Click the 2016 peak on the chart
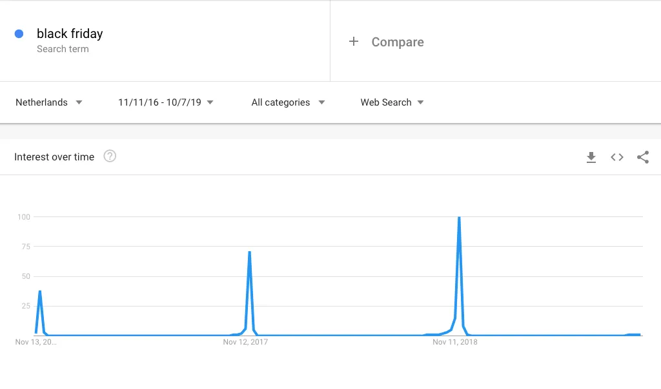Image resolution: width=661 pixels, height=389 pixels. 39,291
